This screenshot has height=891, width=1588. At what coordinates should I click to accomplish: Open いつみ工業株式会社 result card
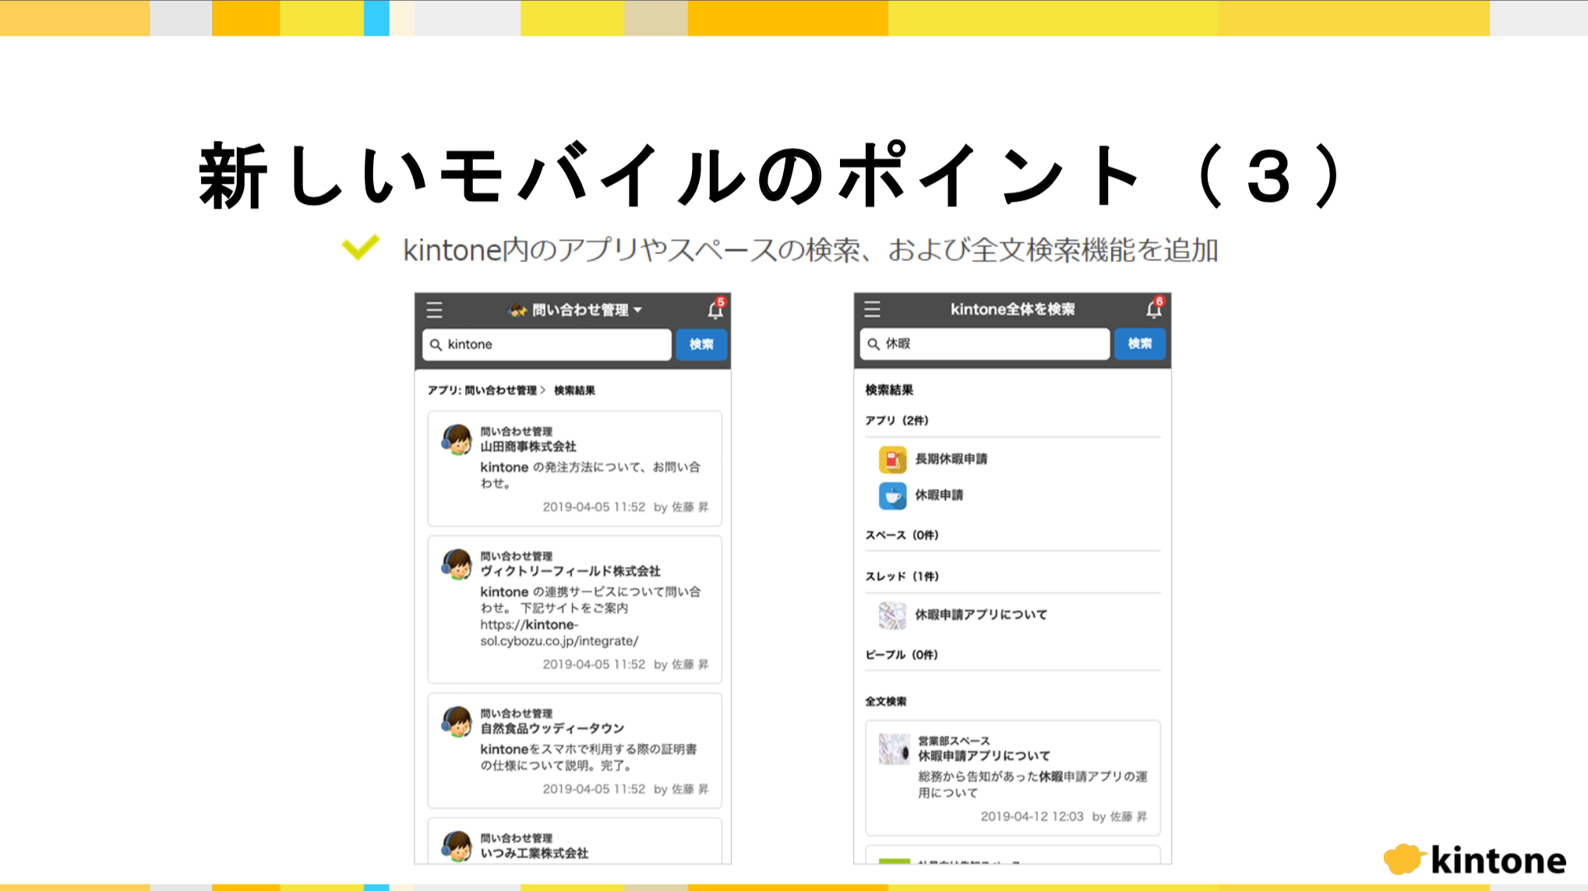[x=574, y=841]
